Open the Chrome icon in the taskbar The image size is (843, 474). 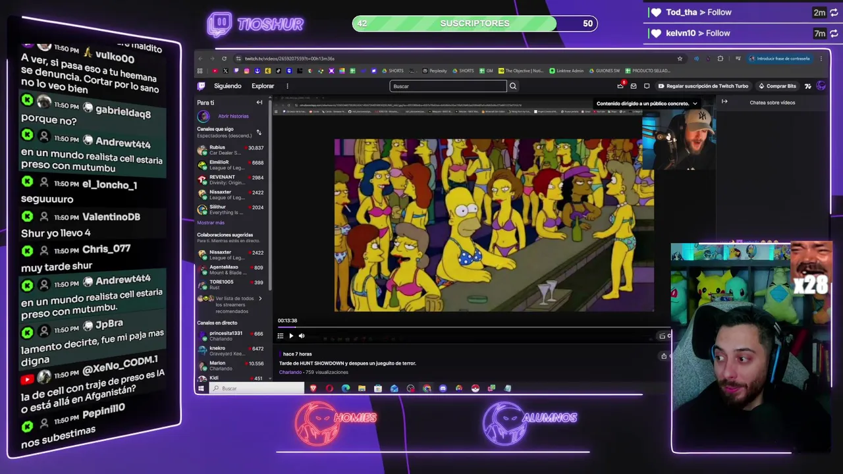427,388
